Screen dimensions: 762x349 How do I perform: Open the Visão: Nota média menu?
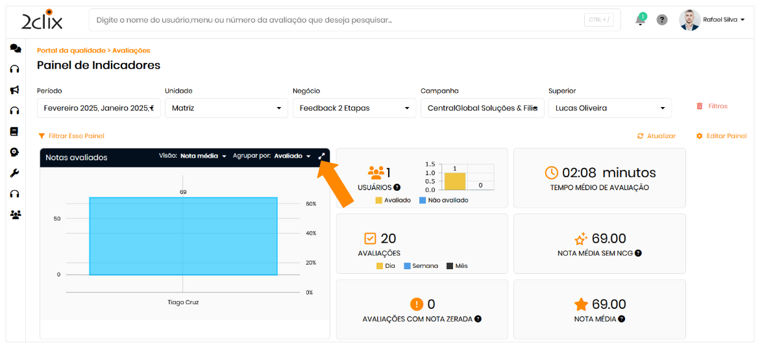(x=203, y=156)
